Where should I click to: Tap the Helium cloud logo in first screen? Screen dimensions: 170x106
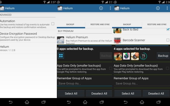point(2,8)
